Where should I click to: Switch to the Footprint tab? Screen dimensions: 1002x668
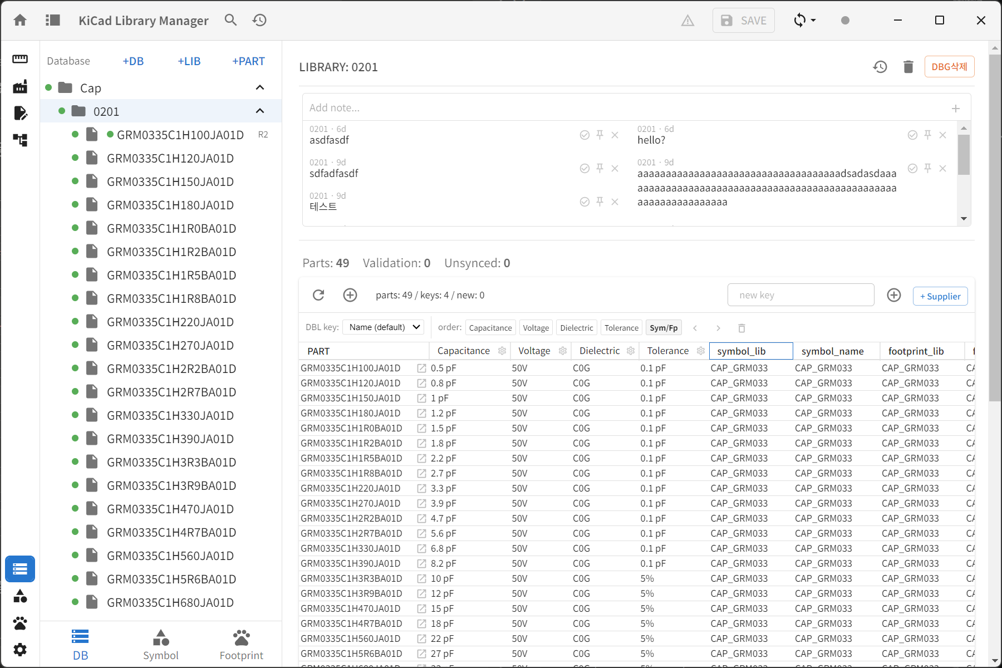coord(242,645)
